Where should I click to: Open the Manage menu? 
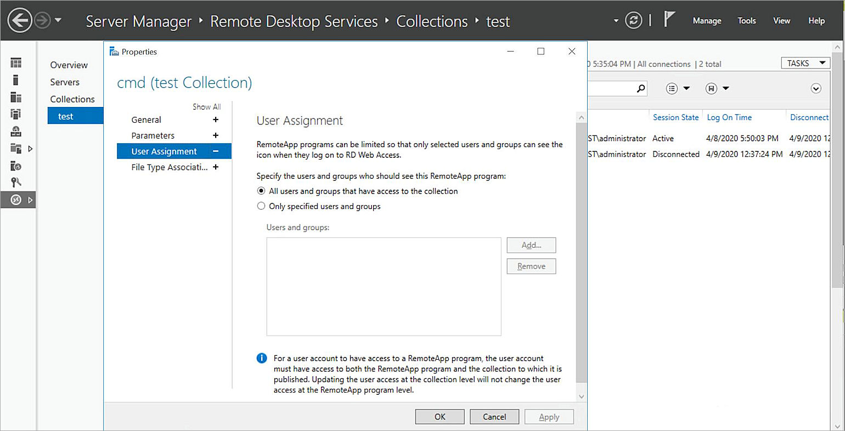[x=707, y=21]
